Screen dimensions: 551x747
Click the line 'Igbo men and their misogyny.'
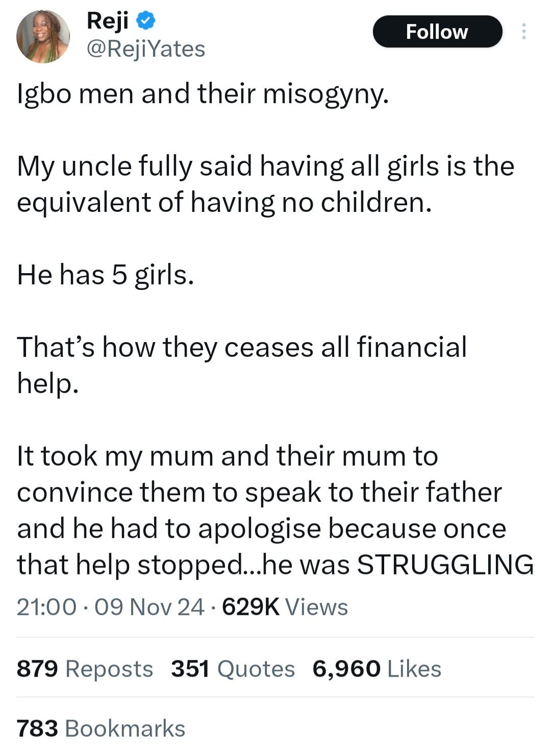pos(203,94)
